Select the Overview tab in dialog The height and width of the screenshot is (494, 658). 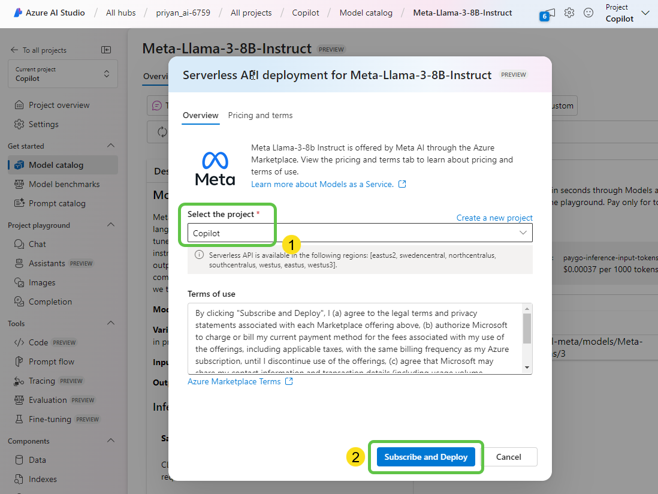(x=201, y=115)
